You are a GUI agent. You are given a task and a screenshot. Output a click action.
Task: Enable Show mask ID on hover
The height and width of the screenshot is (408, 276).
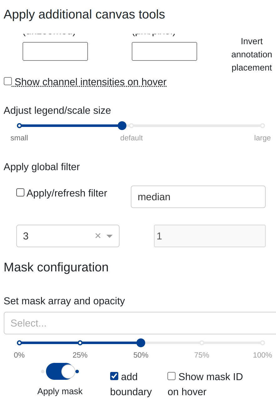click(x=171, y=376)
